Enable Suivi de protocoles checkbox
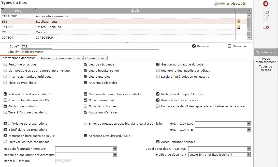The image size is (278, 167). [x=85, y=106]
